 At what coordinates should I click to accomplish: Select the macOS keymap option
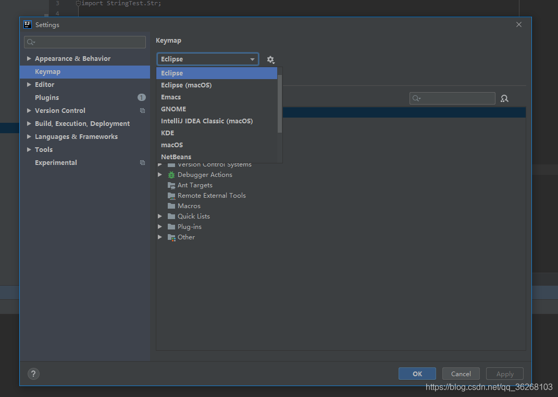[x=217, y=145]
